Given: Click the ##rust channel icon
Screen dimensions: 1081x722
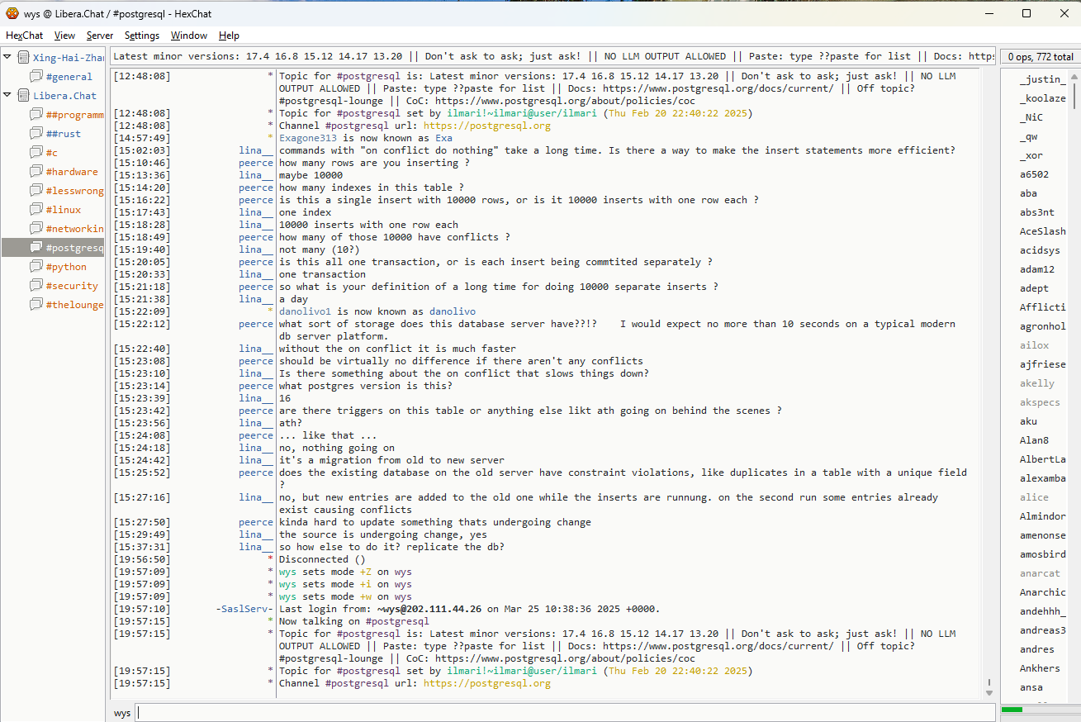Looking at the screenshot, I should click(36, 134).
